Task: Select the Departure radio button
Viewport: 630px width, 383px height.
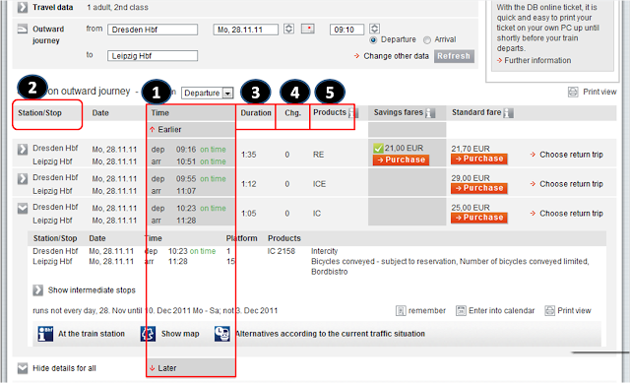Action: point(373,39)
